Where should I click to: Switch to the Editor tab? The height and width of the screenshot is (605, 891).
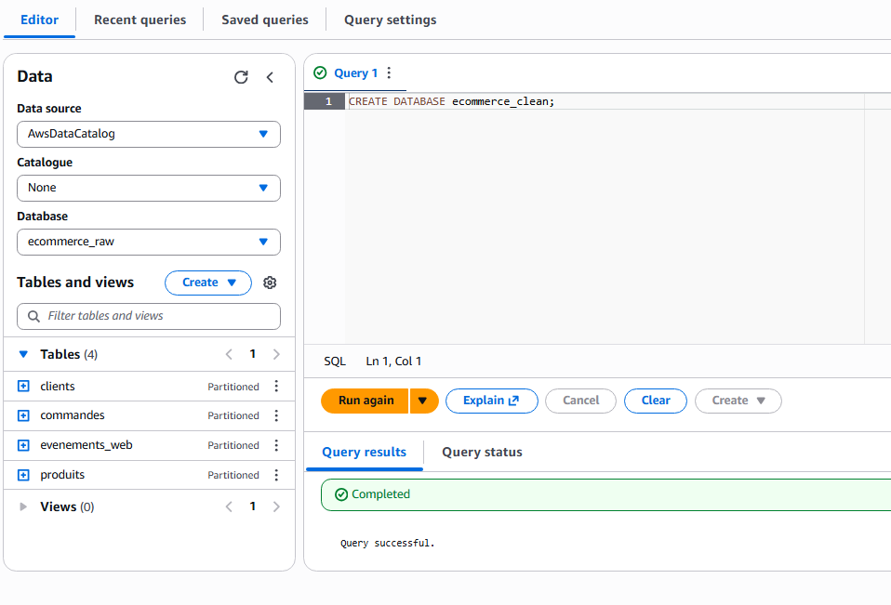coord(39,20)
